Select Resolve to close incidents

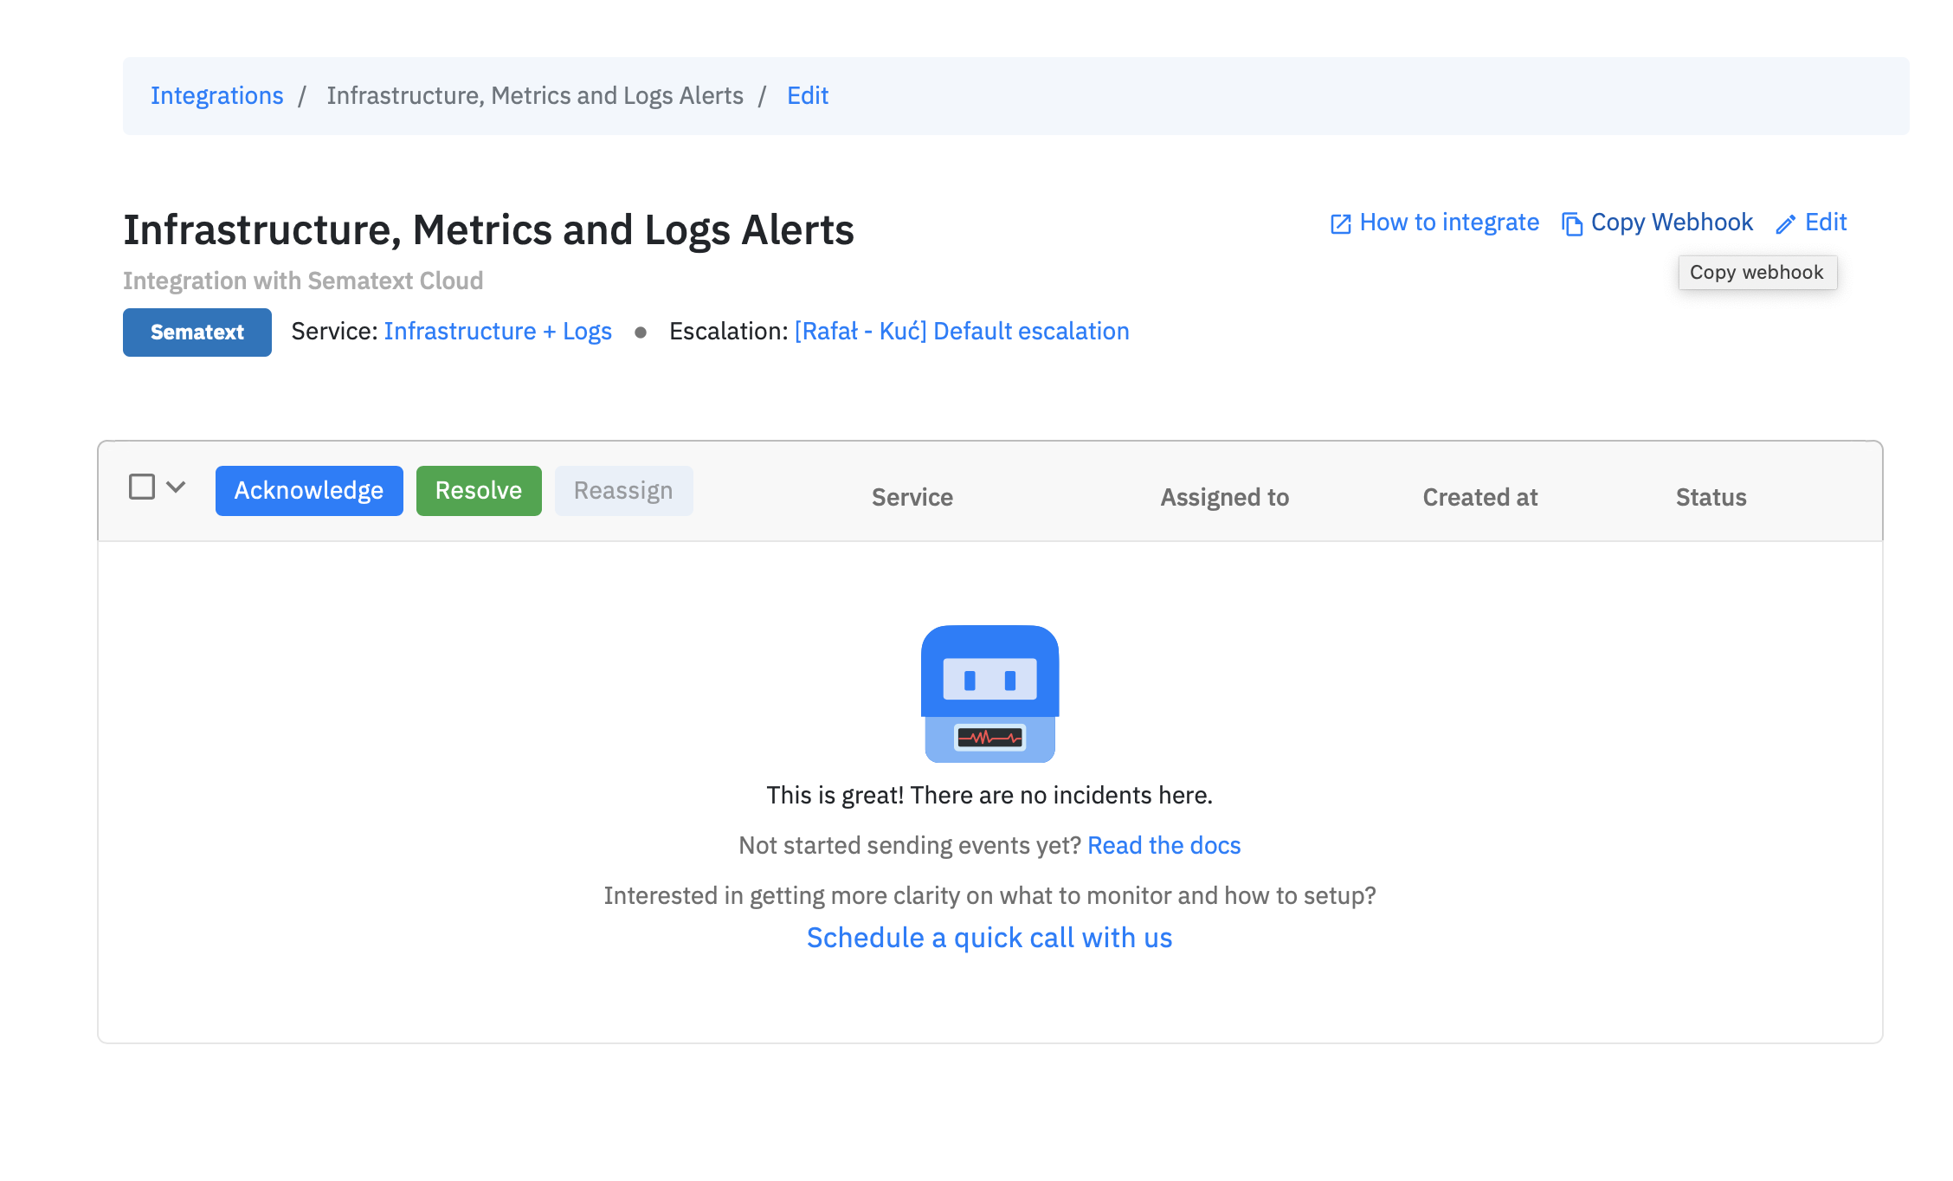click(479, 490)
